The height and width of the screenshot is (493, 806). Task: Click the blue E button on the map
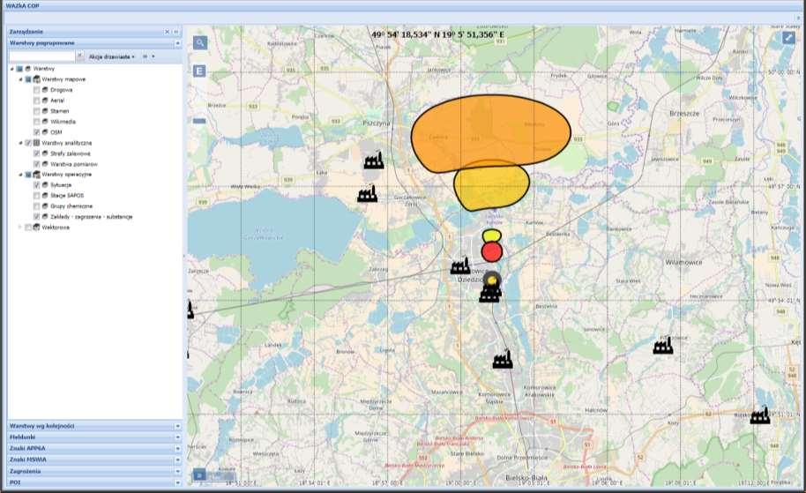199,71
